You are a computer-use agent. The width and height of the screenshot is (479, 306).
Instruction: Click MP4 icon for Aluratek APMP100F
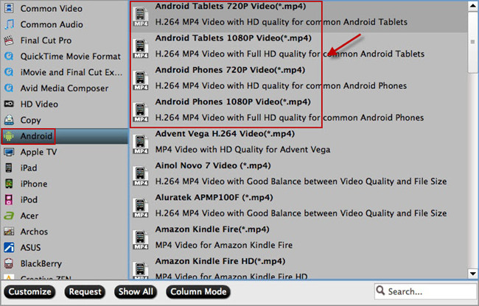point(141,207)
